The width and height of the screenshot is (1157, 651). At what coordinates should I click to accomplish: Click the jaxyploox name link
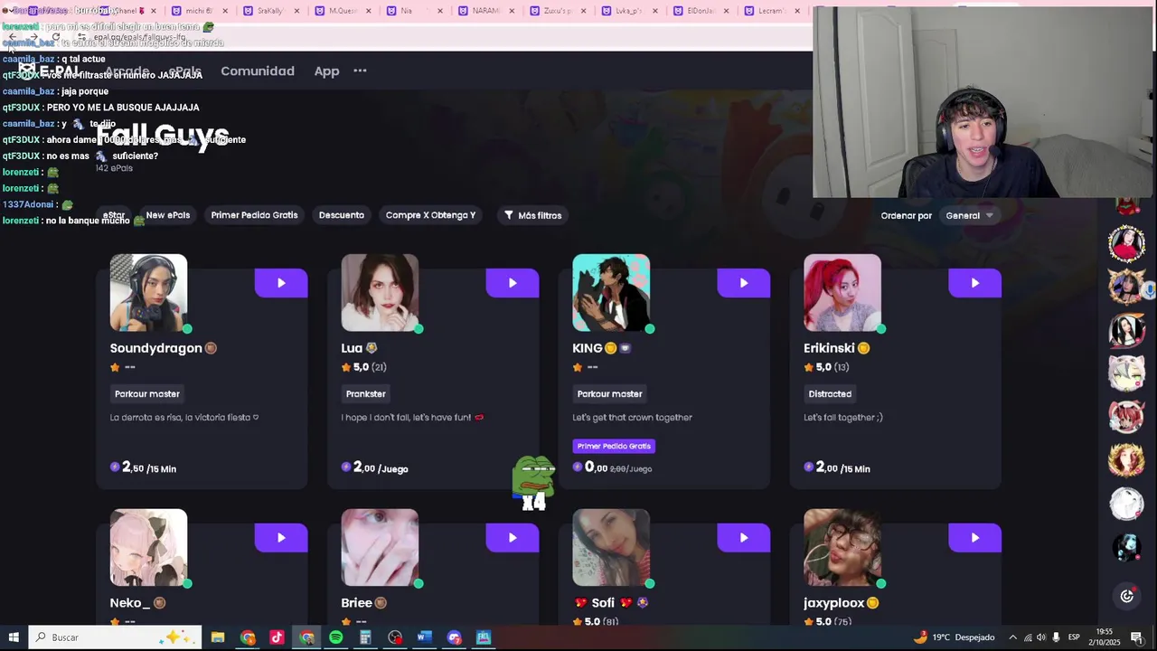coord(833,603)
